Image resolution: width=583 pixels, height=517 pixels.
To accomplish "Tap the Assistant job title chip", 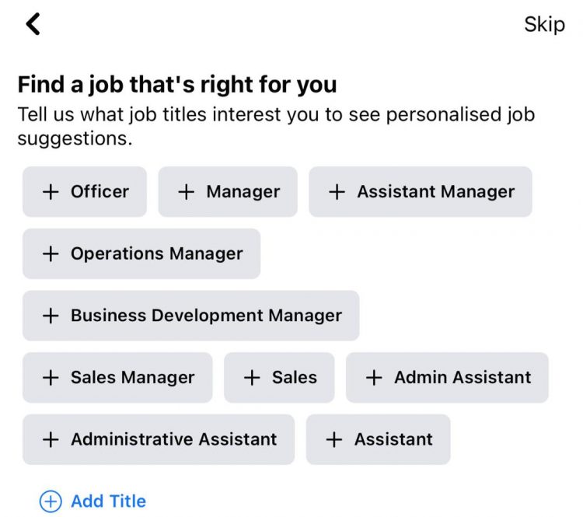I will pyautogui.click(x=378, y=439).
